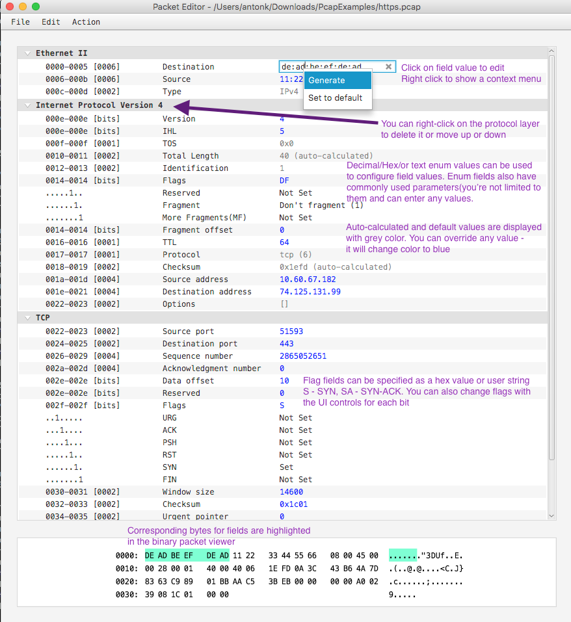Screen dimensions: 571x622
Task: Collapse the Internet Protocol Version 4 section
Action: [27, 105]
